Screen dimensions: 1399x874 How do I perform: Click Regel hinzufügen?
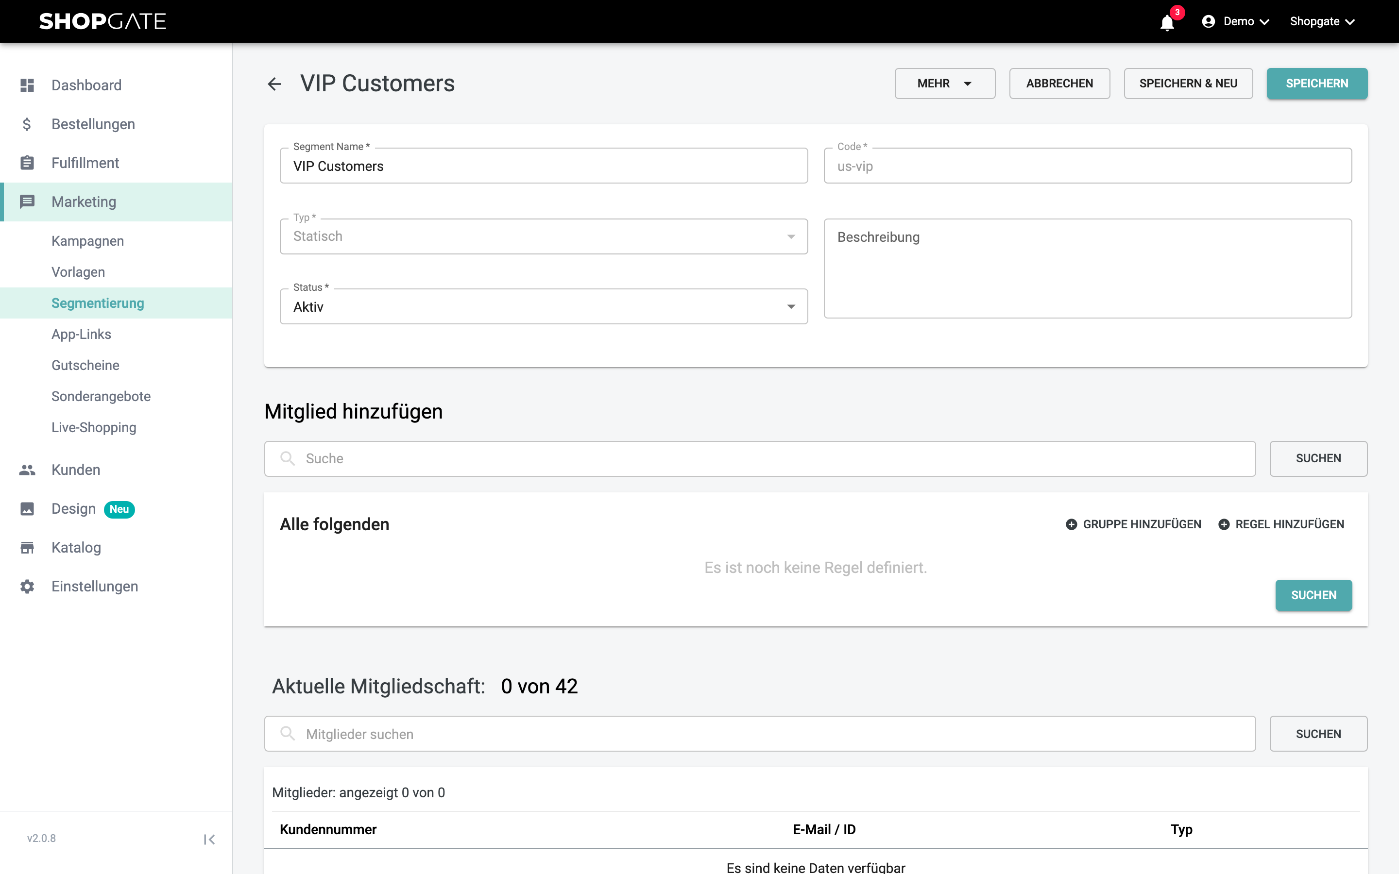pos(1281,524)
